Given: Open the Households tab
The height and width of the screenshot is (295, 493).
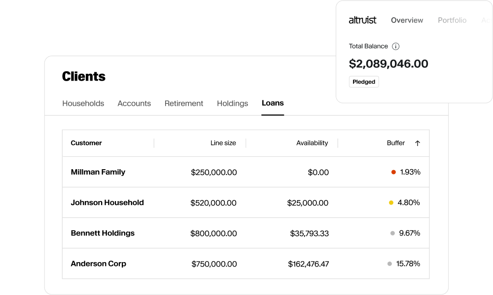Looking at the screenshot, I should point(83,103).
